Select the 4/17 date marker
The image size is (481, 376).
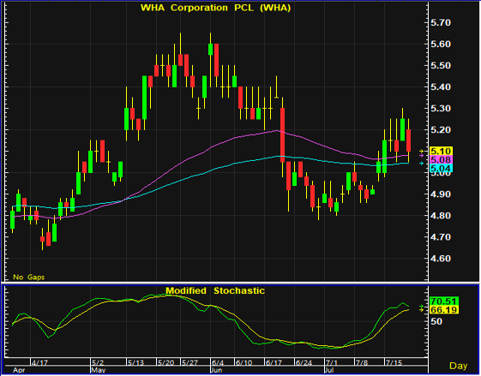tap(40, 363)
